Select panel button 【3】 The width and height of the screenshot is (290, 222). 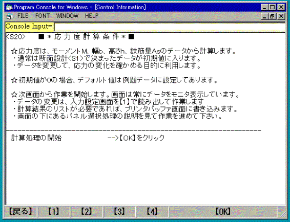[x=119, y=211]
